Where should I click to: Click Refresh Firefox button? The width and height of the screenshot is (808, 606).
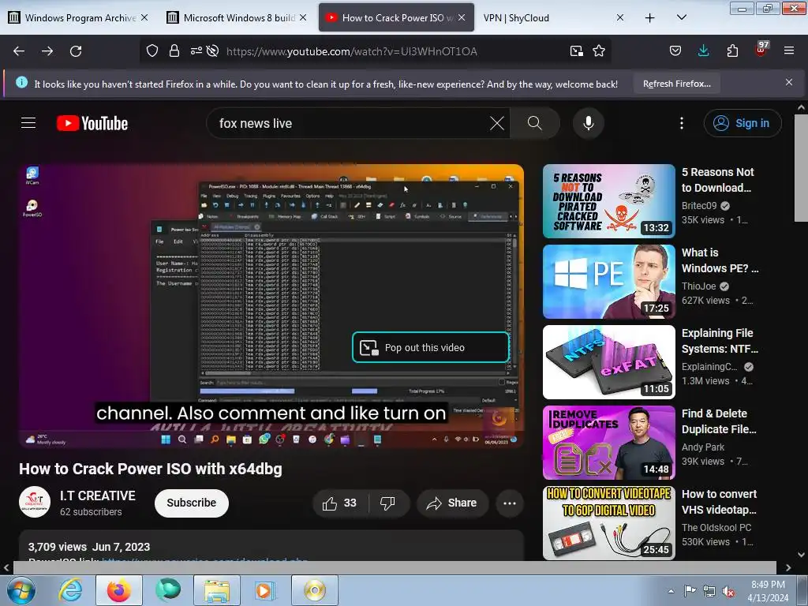(x=676, y=84)
